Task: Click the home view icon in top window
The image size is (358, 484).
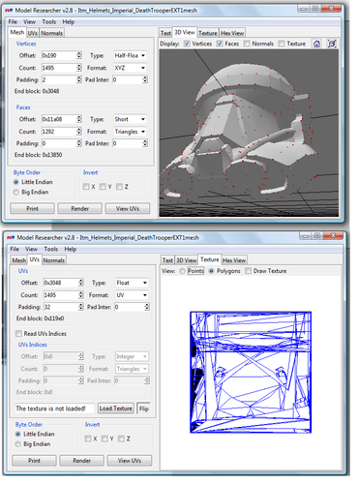Action: (316, 44)
